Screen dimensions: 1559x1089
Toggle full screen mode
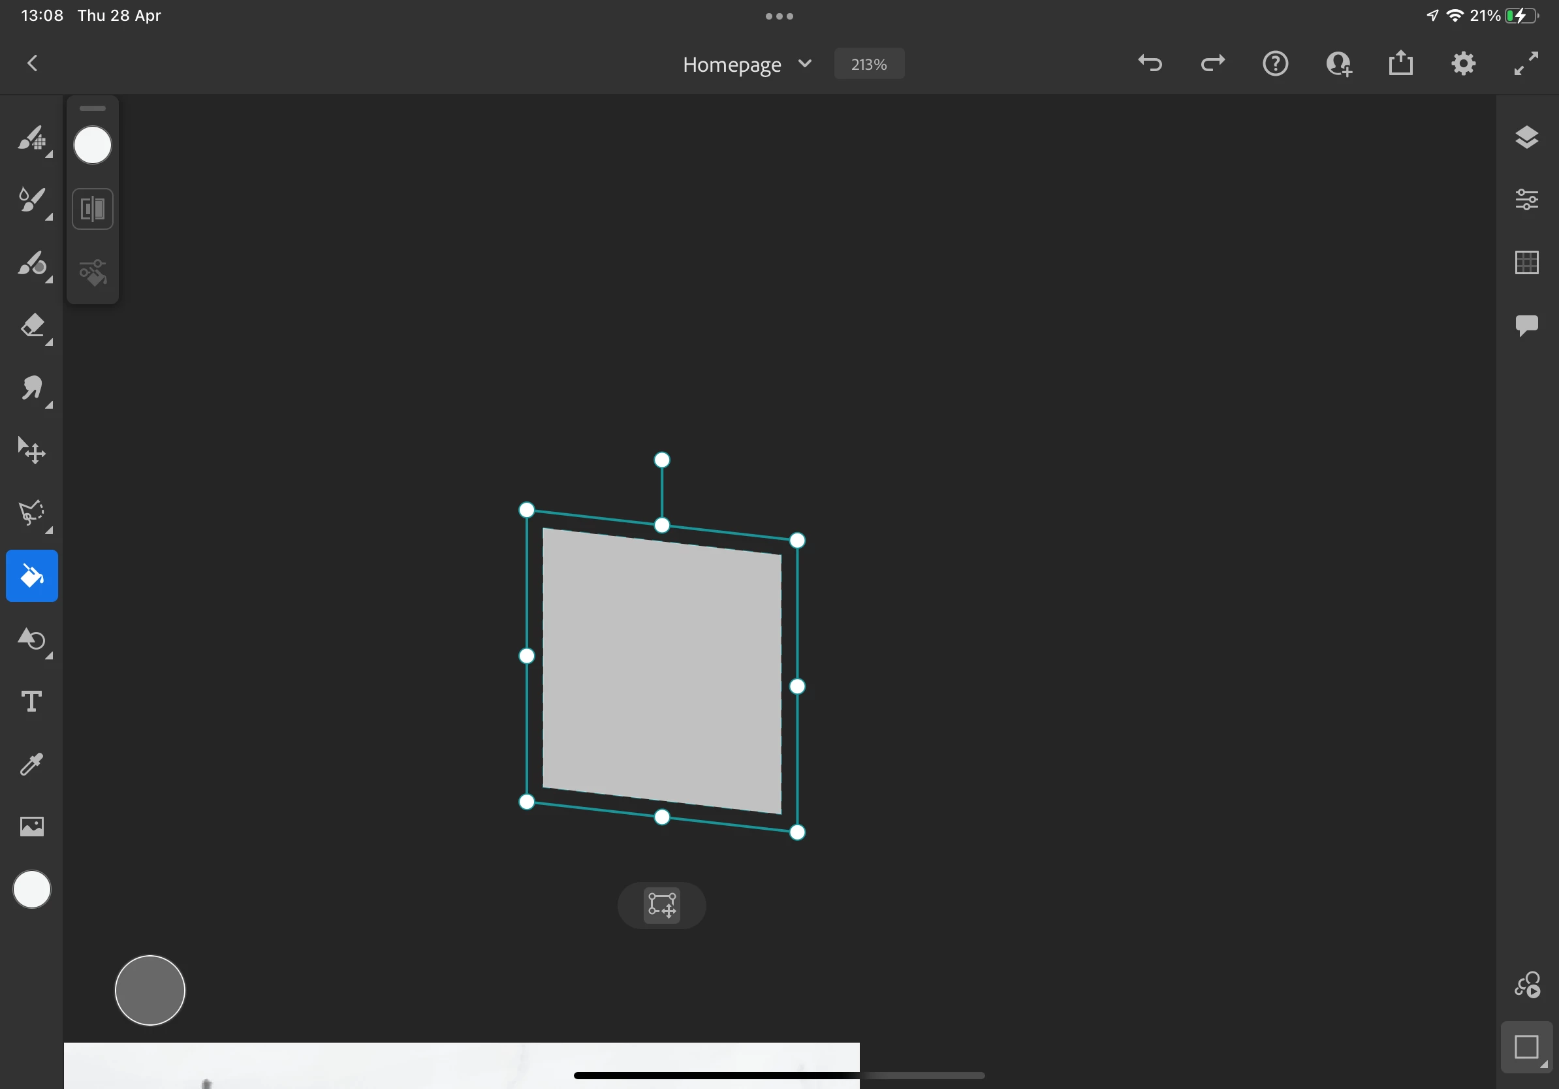coord(1526,64)
